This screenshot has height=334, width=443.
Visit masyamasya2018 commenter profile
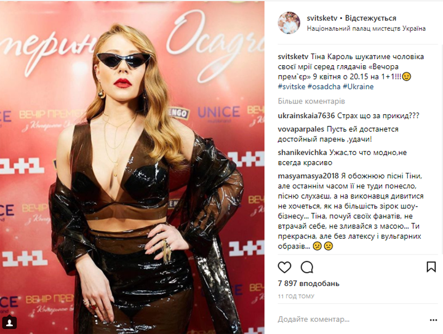(x=308, y=176)
